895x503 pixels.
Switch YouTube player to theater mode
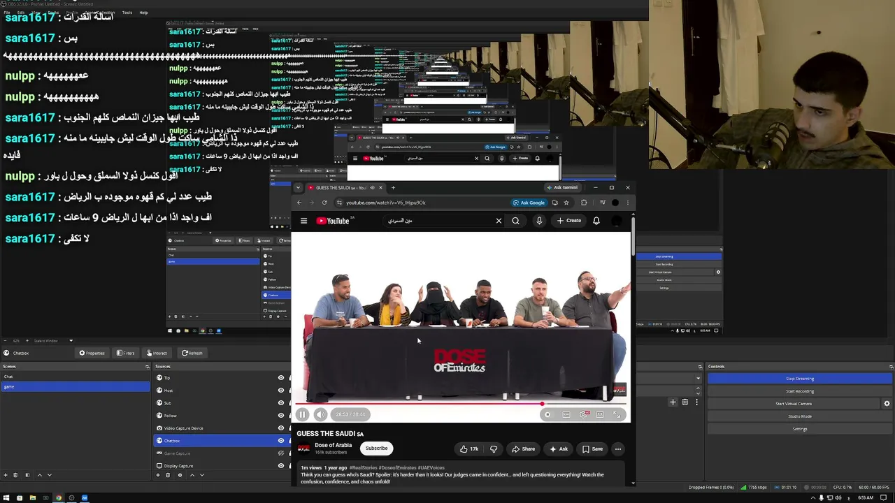click(x=600, y=414)
